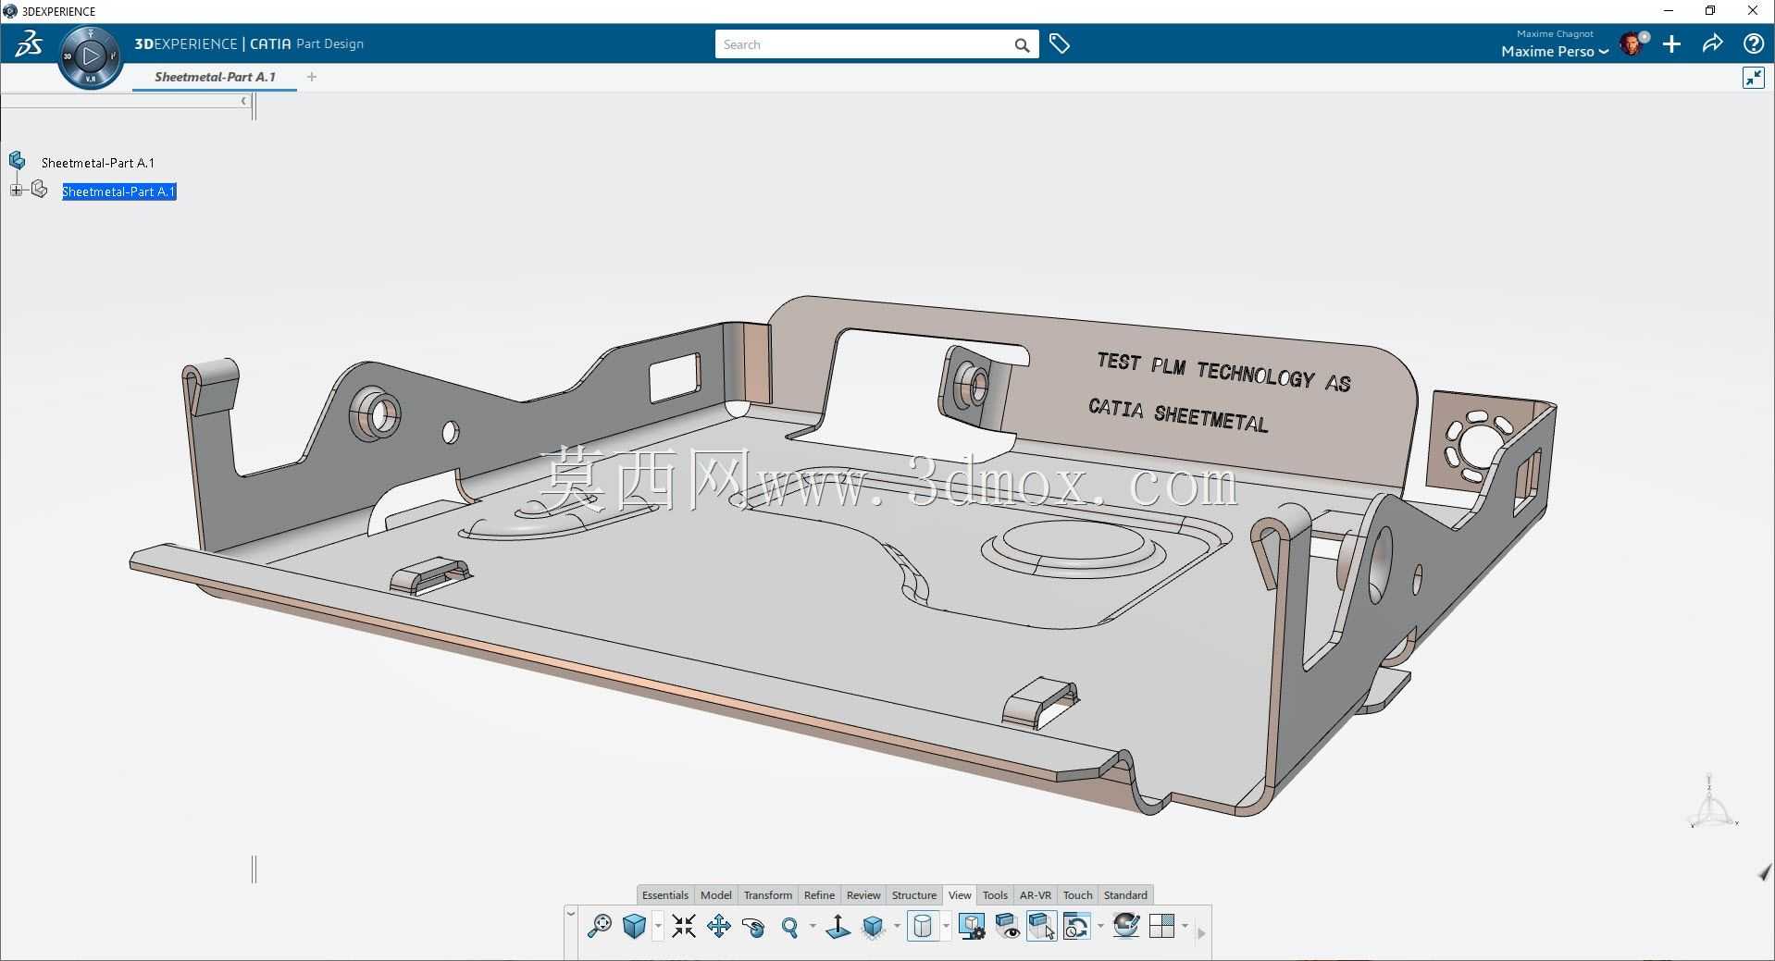The height and width of the screenshot is (961, 1775).
Task: Toggle the visible space swap cursor icon
Action: (x=1042, y=926)
